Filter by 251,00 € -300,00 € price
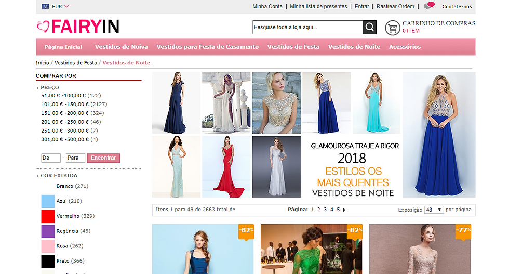Viewport: 509px width, 274px height. (x=70, y=131)
